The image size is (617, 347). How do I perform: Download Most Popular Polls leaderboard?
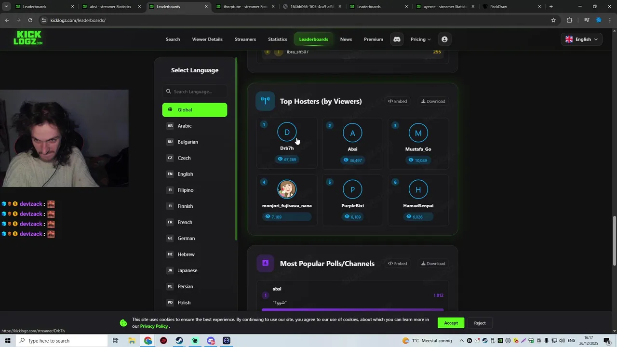[x=433, y=264]
